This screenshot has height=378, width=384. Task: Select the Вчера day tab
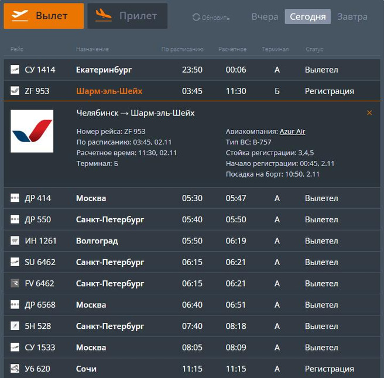265,16
